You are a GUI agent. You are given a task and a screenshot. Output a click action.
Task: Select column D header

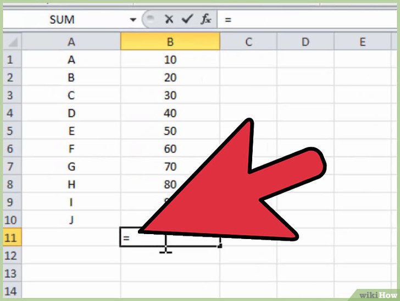coord(305,42)
